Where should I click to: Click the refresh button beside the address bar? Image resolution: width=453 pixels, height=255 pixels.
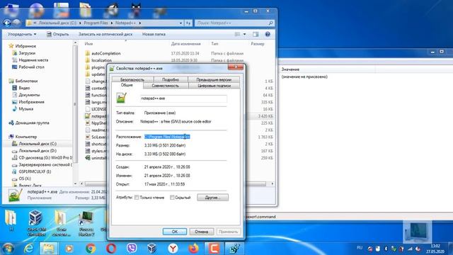(x=188, y=23)
